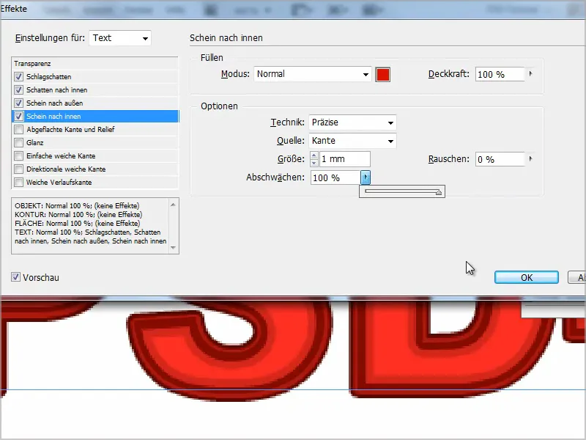Screen dimensions: 586x440
Task: Confirm effects with the OK button
Action: click(526, 277)
